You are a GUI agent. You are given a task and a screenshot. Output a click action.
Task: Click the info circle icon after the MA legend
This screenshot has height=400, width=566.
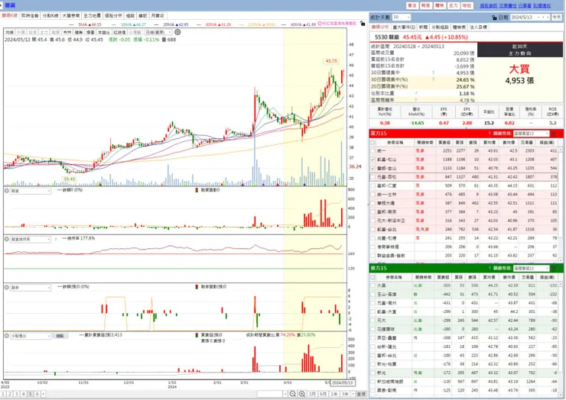click(320, 24)
